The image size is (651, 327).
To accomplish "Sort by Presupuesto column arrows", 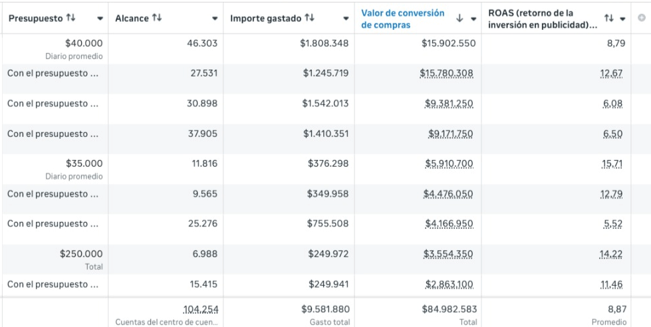I will [72, 18].
